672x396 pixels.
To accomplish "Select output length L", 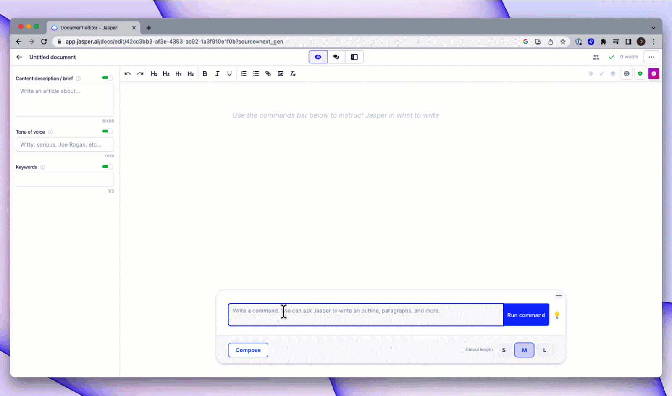I will click(545, 350).
